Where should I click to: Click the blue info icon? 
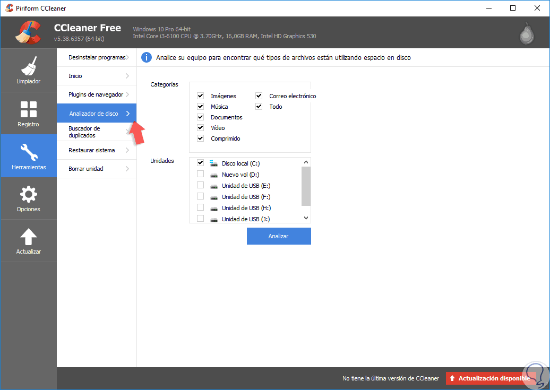(147, 57)
